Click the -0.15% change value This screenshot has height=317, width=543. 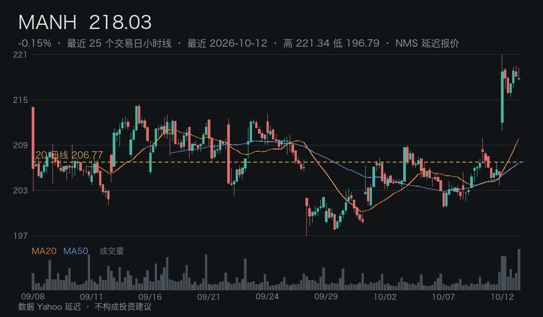[35, 43]
